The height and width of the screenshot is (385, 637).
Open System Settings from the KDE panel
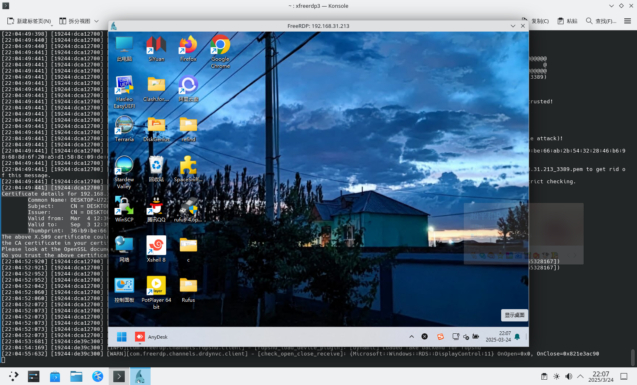pos(34,376)
